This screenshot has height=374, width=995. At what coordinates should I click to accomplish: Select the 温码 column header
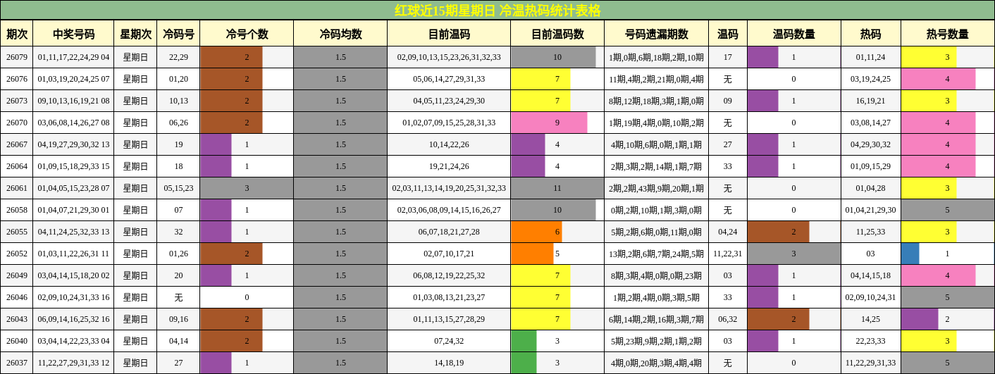click(x=728, y=34)
